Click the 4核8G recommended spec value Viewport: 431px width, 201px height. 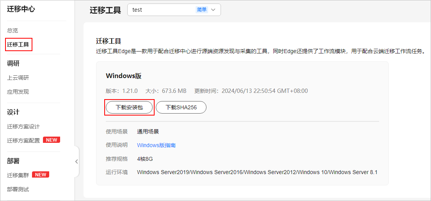coord(145,159)
